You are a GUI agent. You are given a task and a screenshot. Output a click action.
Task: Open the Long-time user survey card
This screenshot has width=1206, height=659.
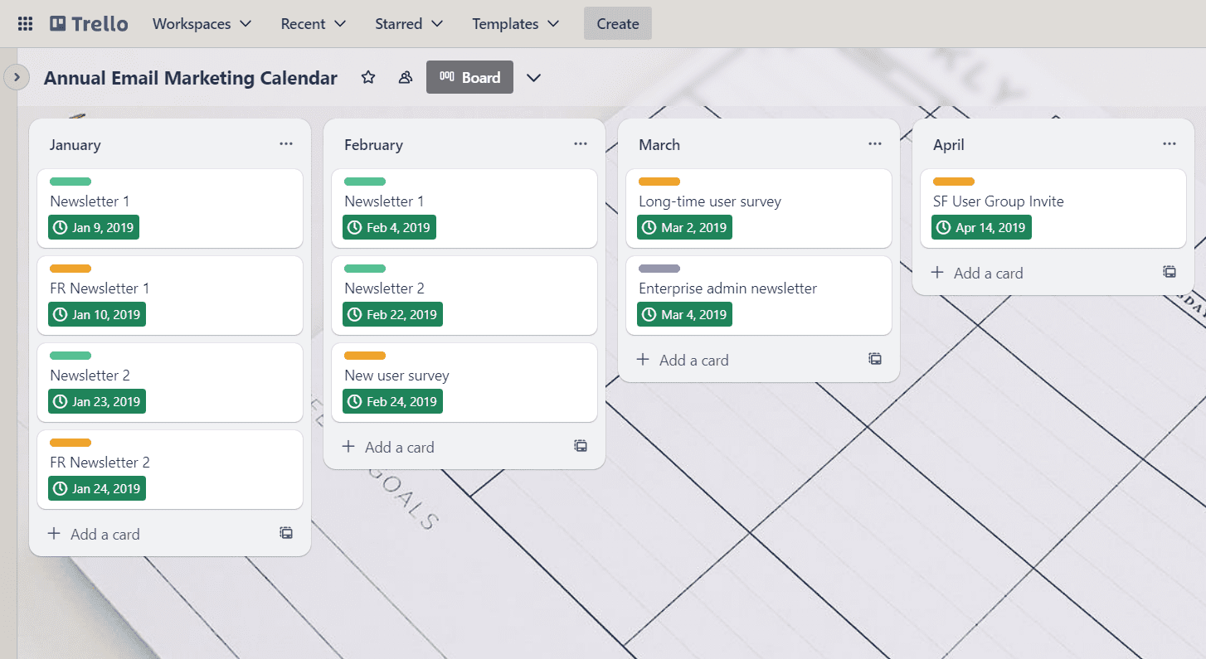pos(710,201)
